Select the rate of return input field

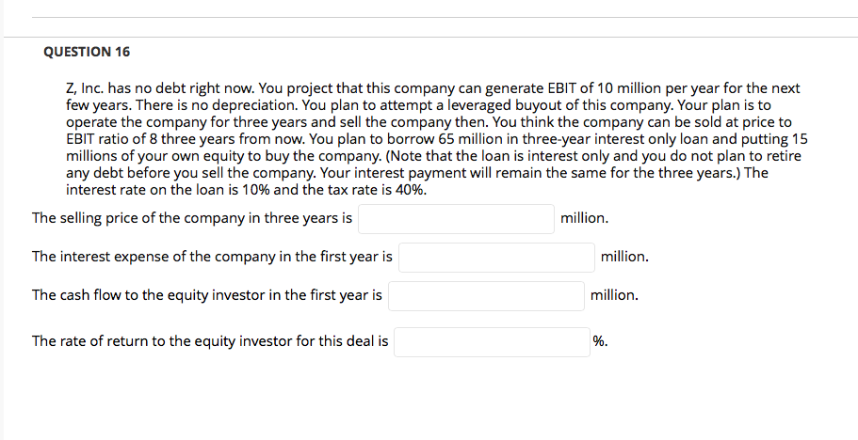[492, 341]
